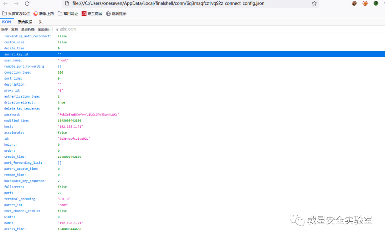Select the sort_time key

13,78
